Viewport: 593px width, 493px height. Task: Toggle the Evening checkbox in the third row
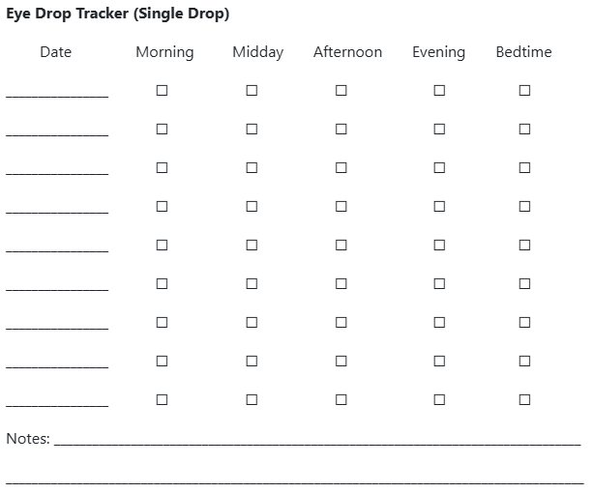pos(439,168)
